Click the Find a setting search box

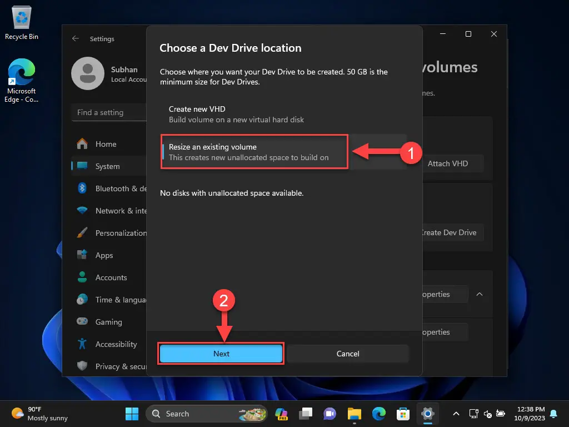pos(109,112)
